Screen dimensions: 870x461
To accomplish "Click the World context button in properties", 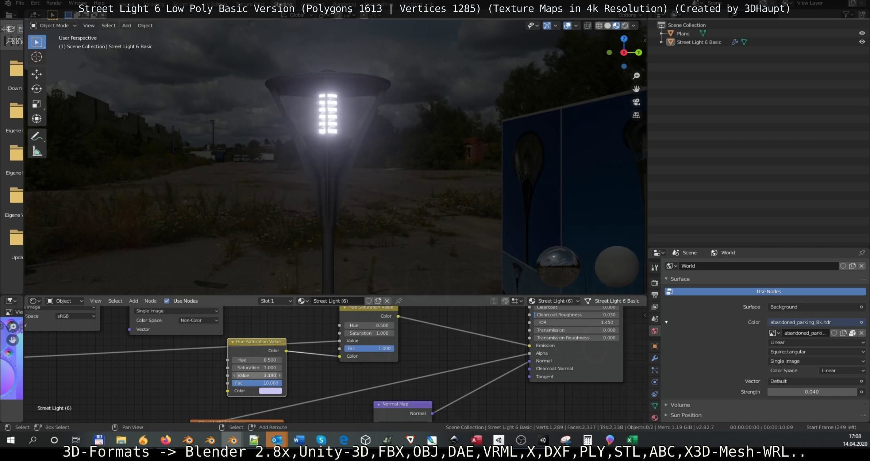I will (723, 253).
